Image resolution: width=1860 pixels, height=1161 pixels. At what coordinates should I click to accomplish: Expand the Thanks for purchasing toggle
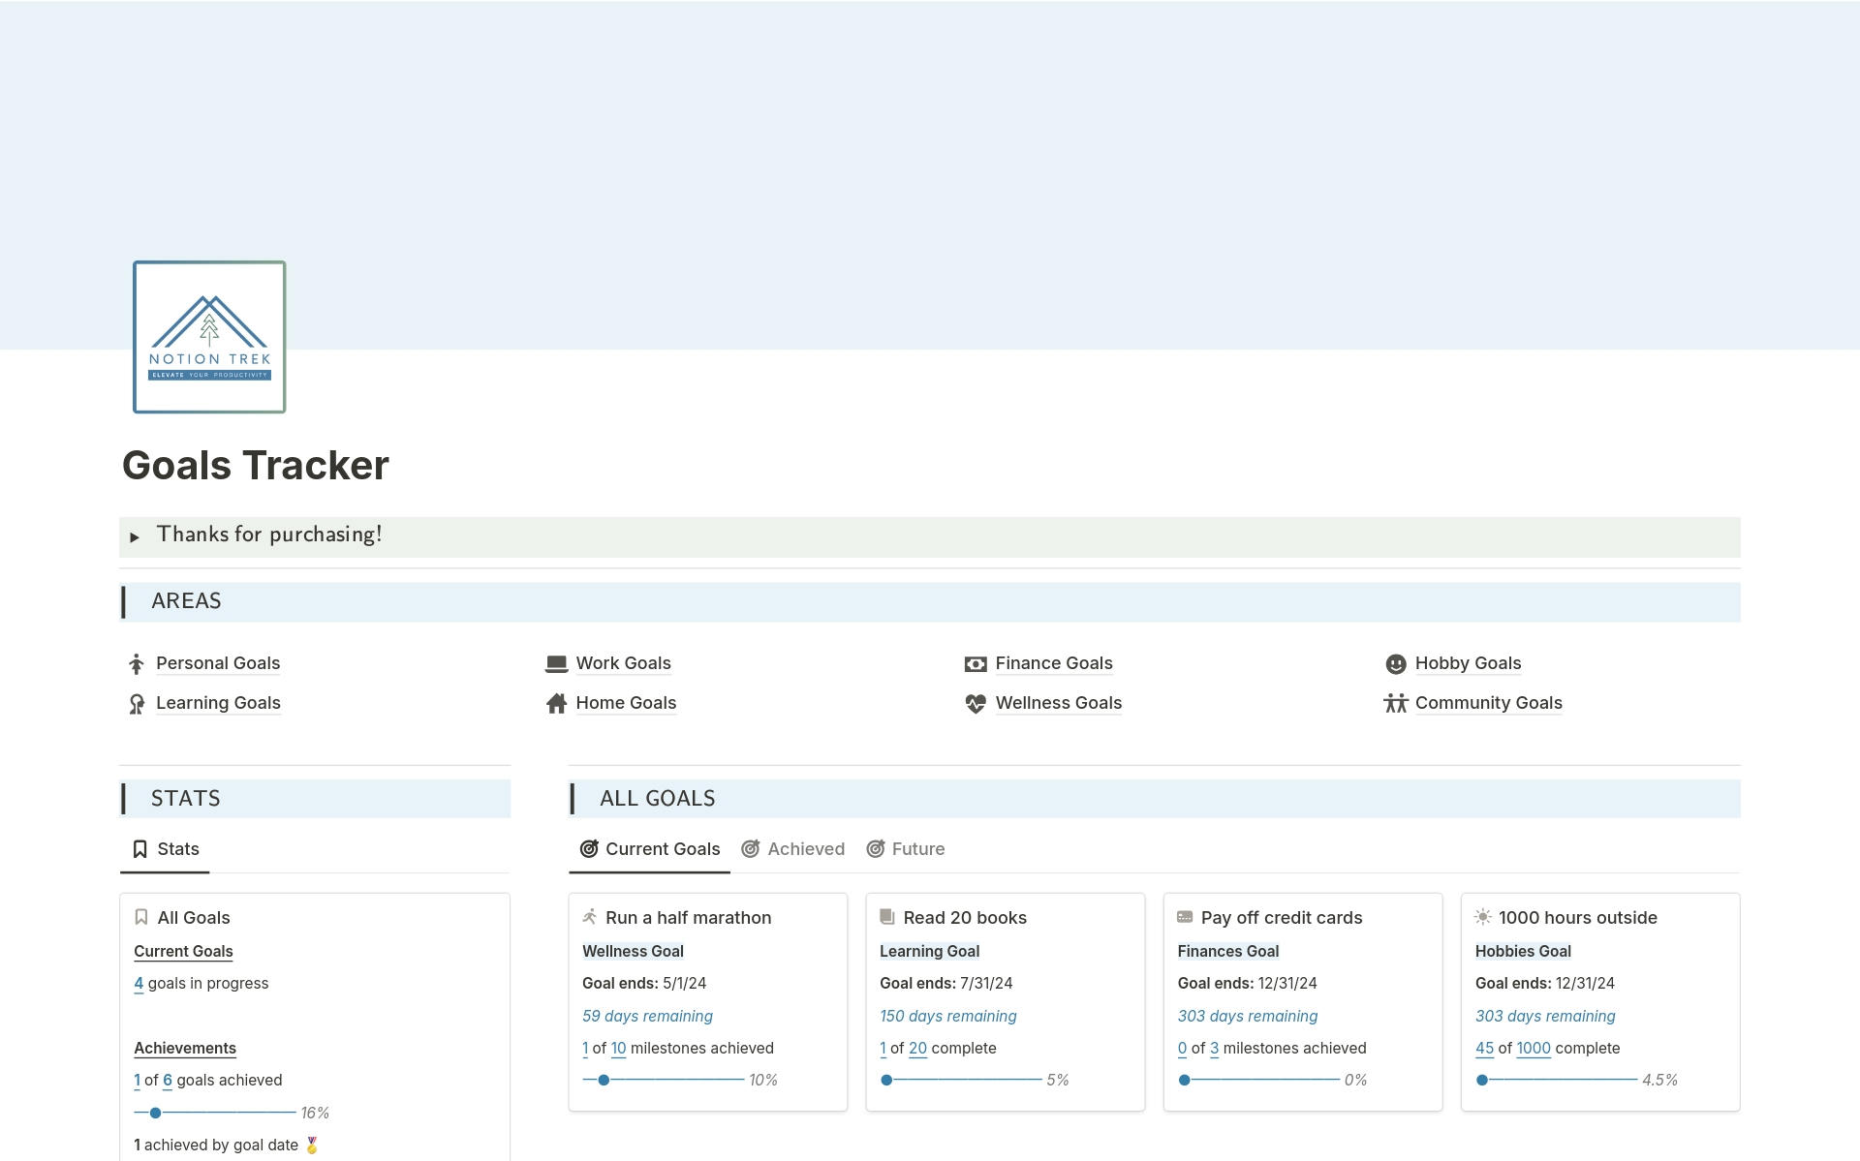click(x=135, y=536)
